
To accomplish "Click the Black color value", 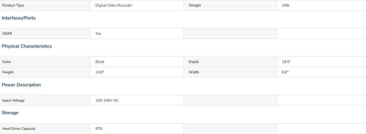I will [100, 62].
